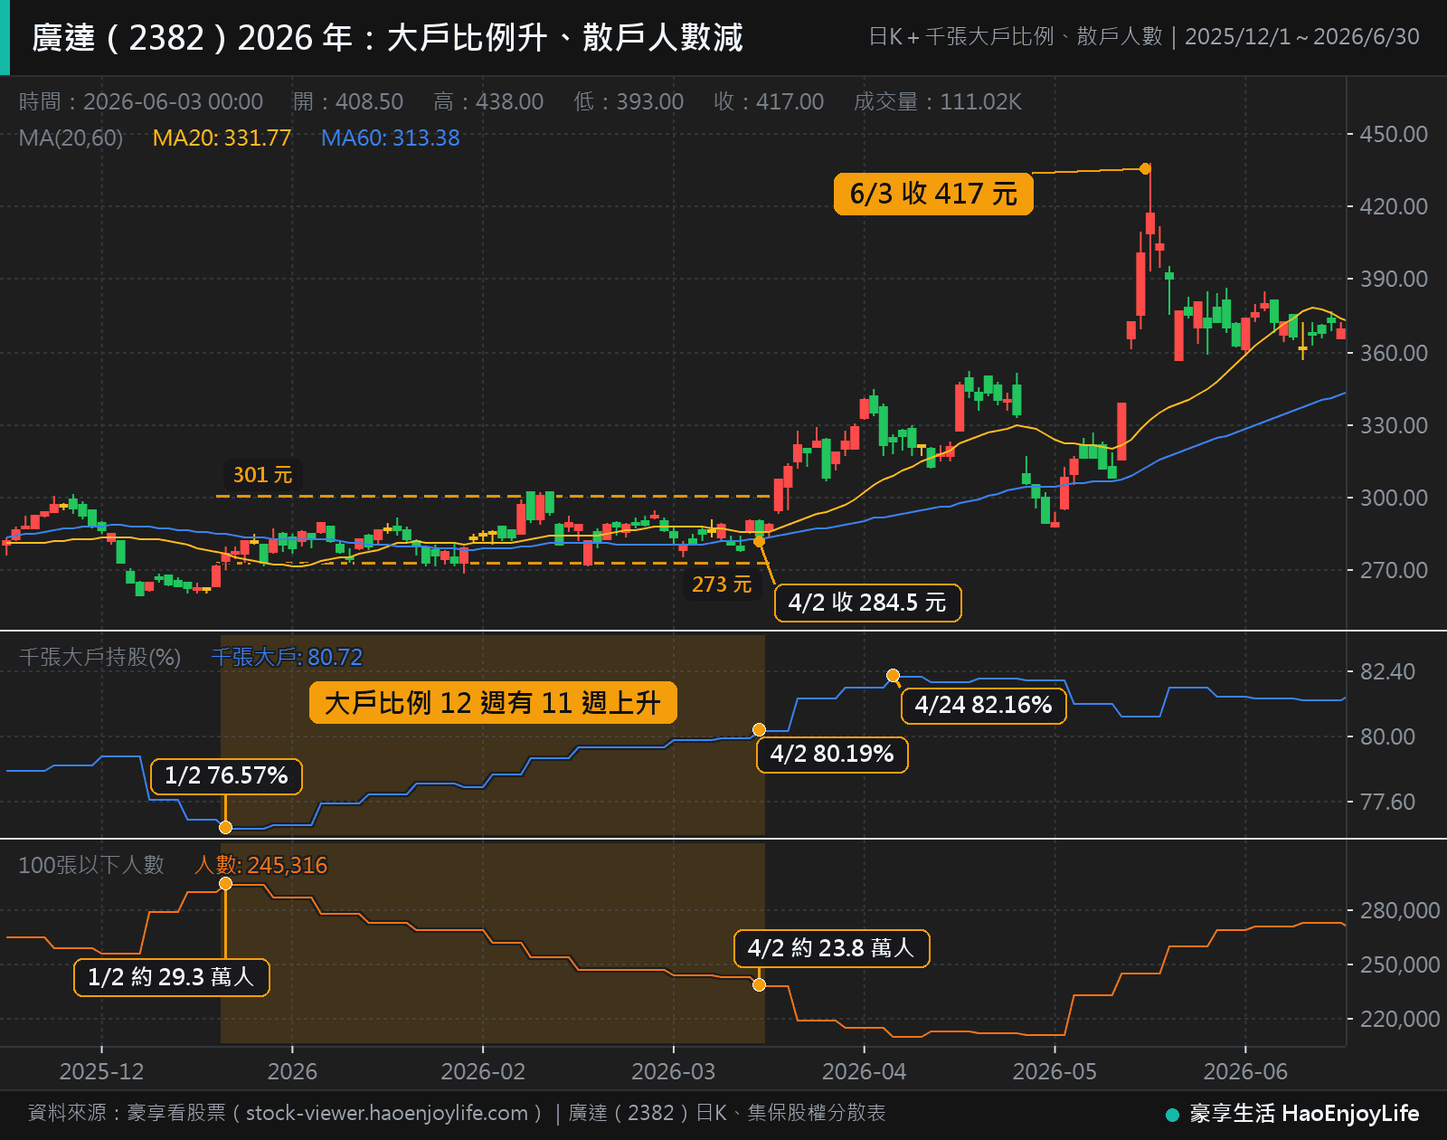Click the 人數: 245,316 legend value
Screen dimensions: 1447x1140
tap(260, 865)
